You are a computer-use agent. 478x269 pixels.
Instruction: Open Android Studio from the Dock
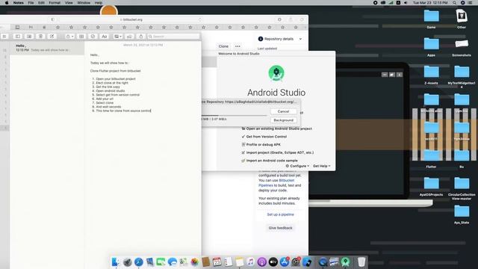(x=345, y=262)
